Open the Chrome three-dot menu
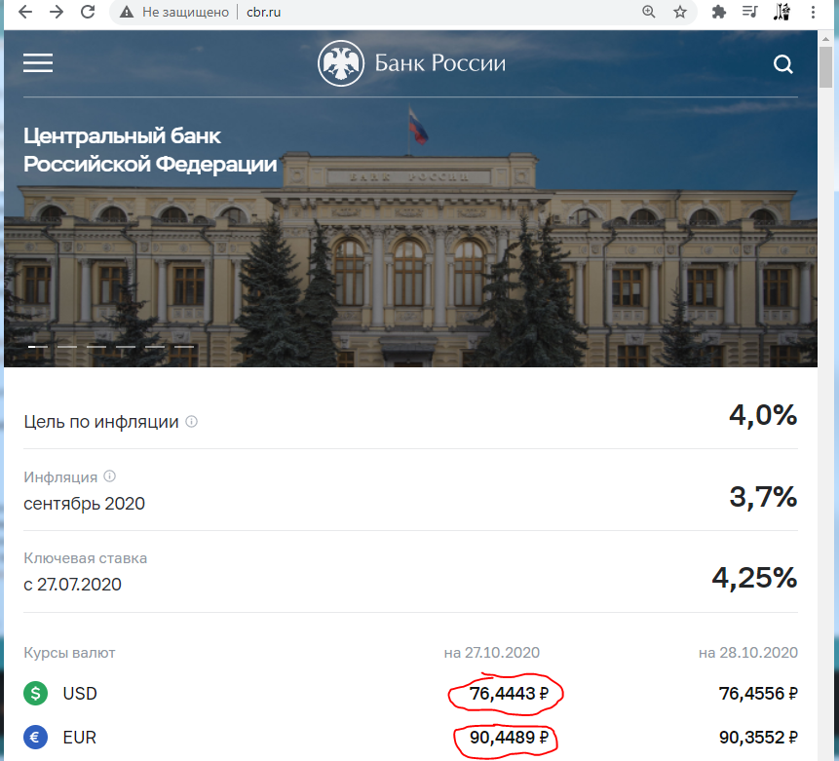Image resolution: width=839 pixels, height=761 pixels. pos(813,12)
